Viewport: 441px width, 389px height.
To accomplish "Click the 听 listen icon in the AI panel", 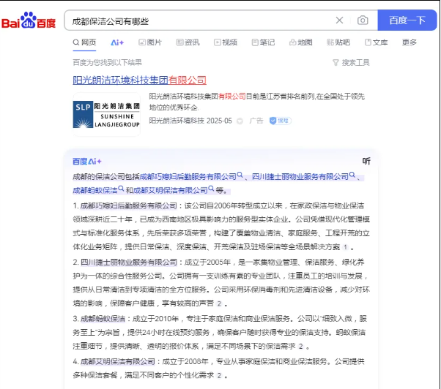I will 366,161.
